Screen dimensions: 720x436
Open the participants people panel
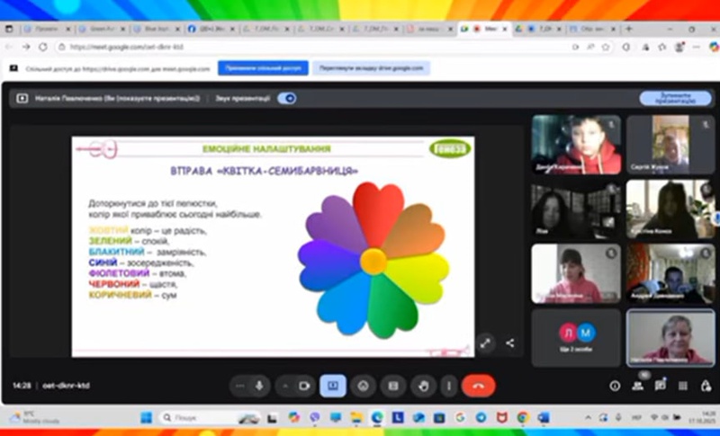[638, 386]
